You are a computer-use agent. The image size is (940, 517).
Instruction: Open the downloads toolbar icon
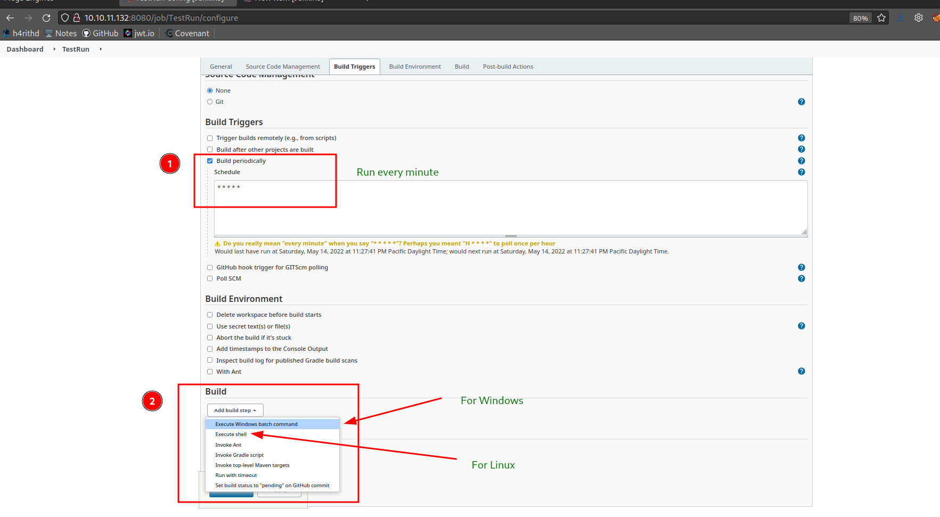click(900, 18)
